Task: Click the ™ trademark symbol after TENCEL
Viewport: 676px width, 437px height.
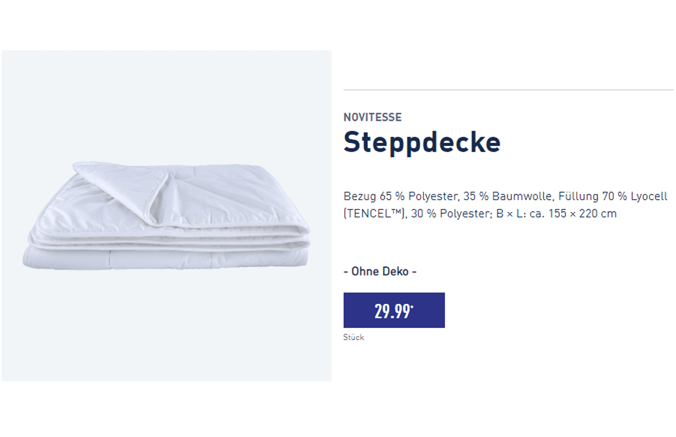Action: [399, 213]
